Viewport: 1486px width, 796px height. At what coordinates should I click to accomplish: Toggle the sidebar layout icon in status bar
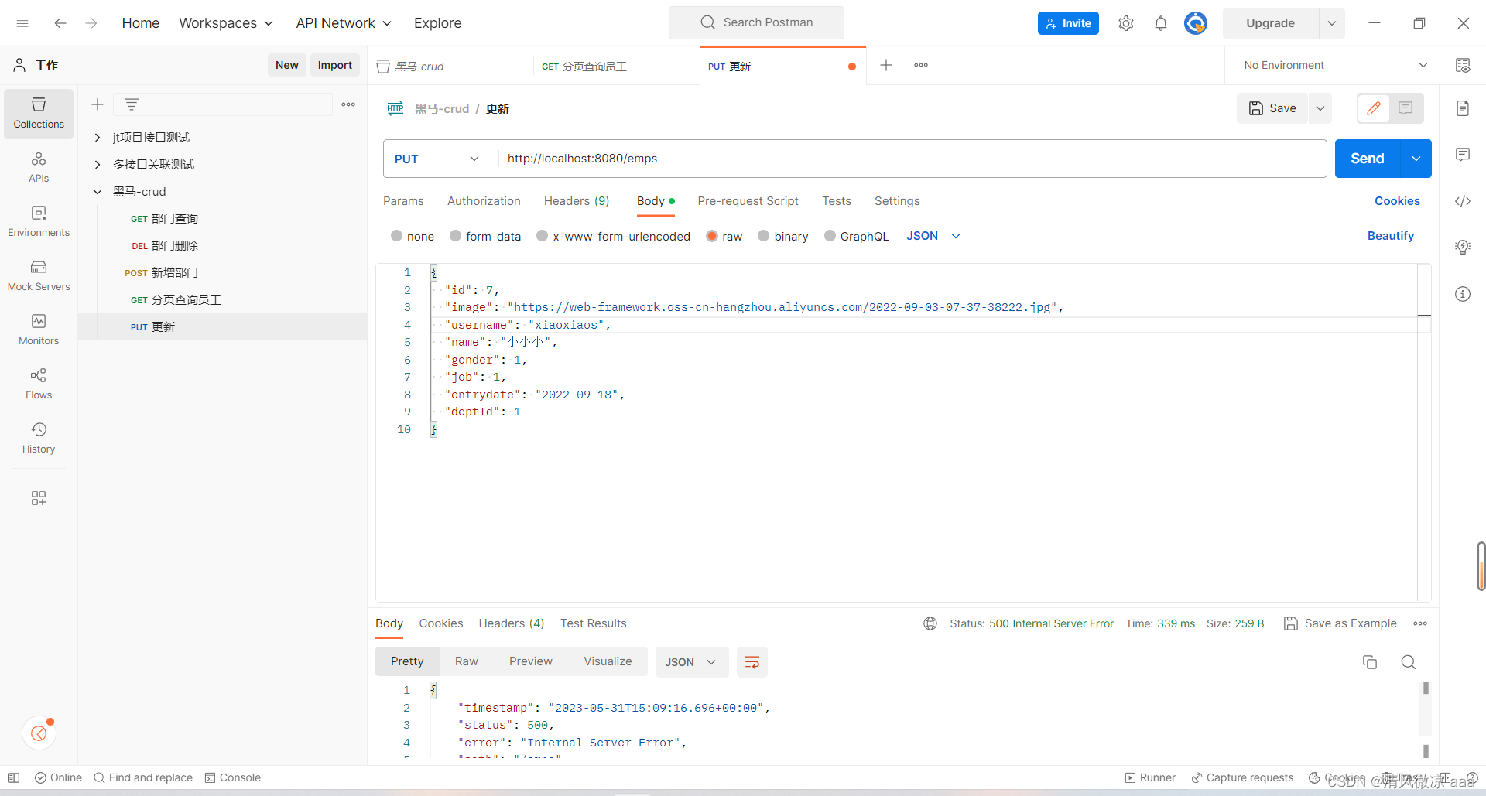point(13,777)
